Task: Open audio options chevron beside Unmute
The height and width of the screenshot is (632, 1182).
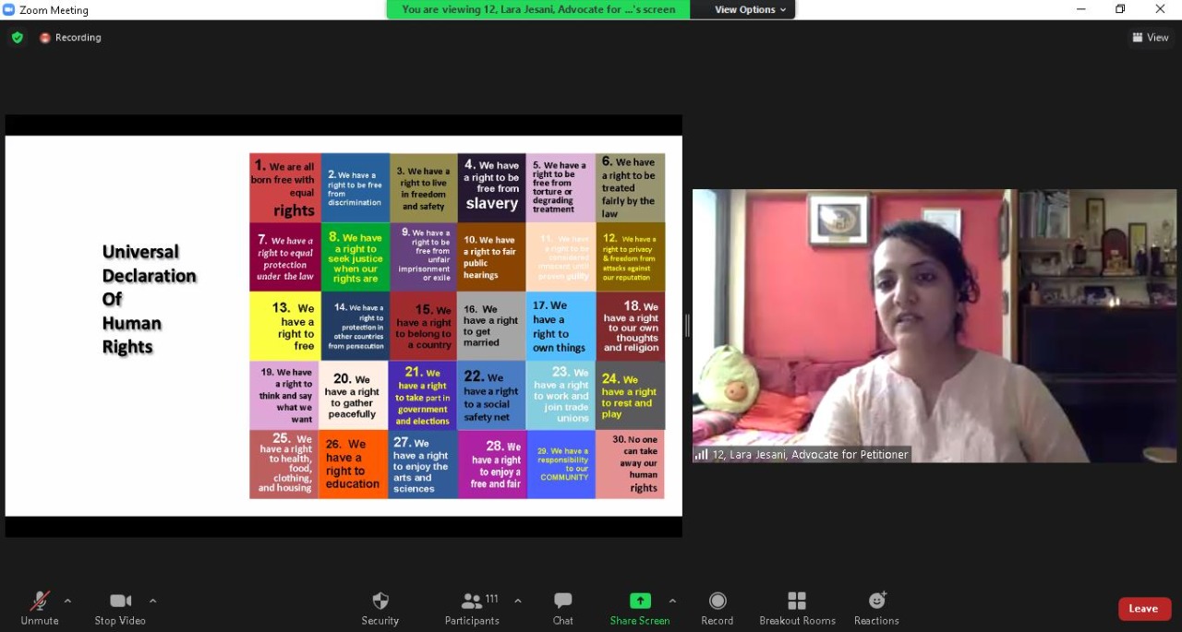Action: coord(66,600)
